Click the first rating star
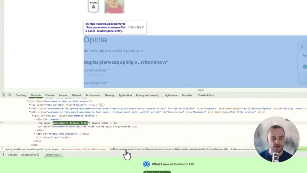The height and width of the screenshot is (173, 307). (x=85, y=75)
